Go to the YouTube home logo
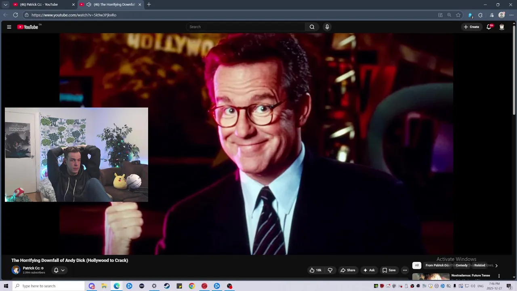The image size is (517, 291). [28, 27]
